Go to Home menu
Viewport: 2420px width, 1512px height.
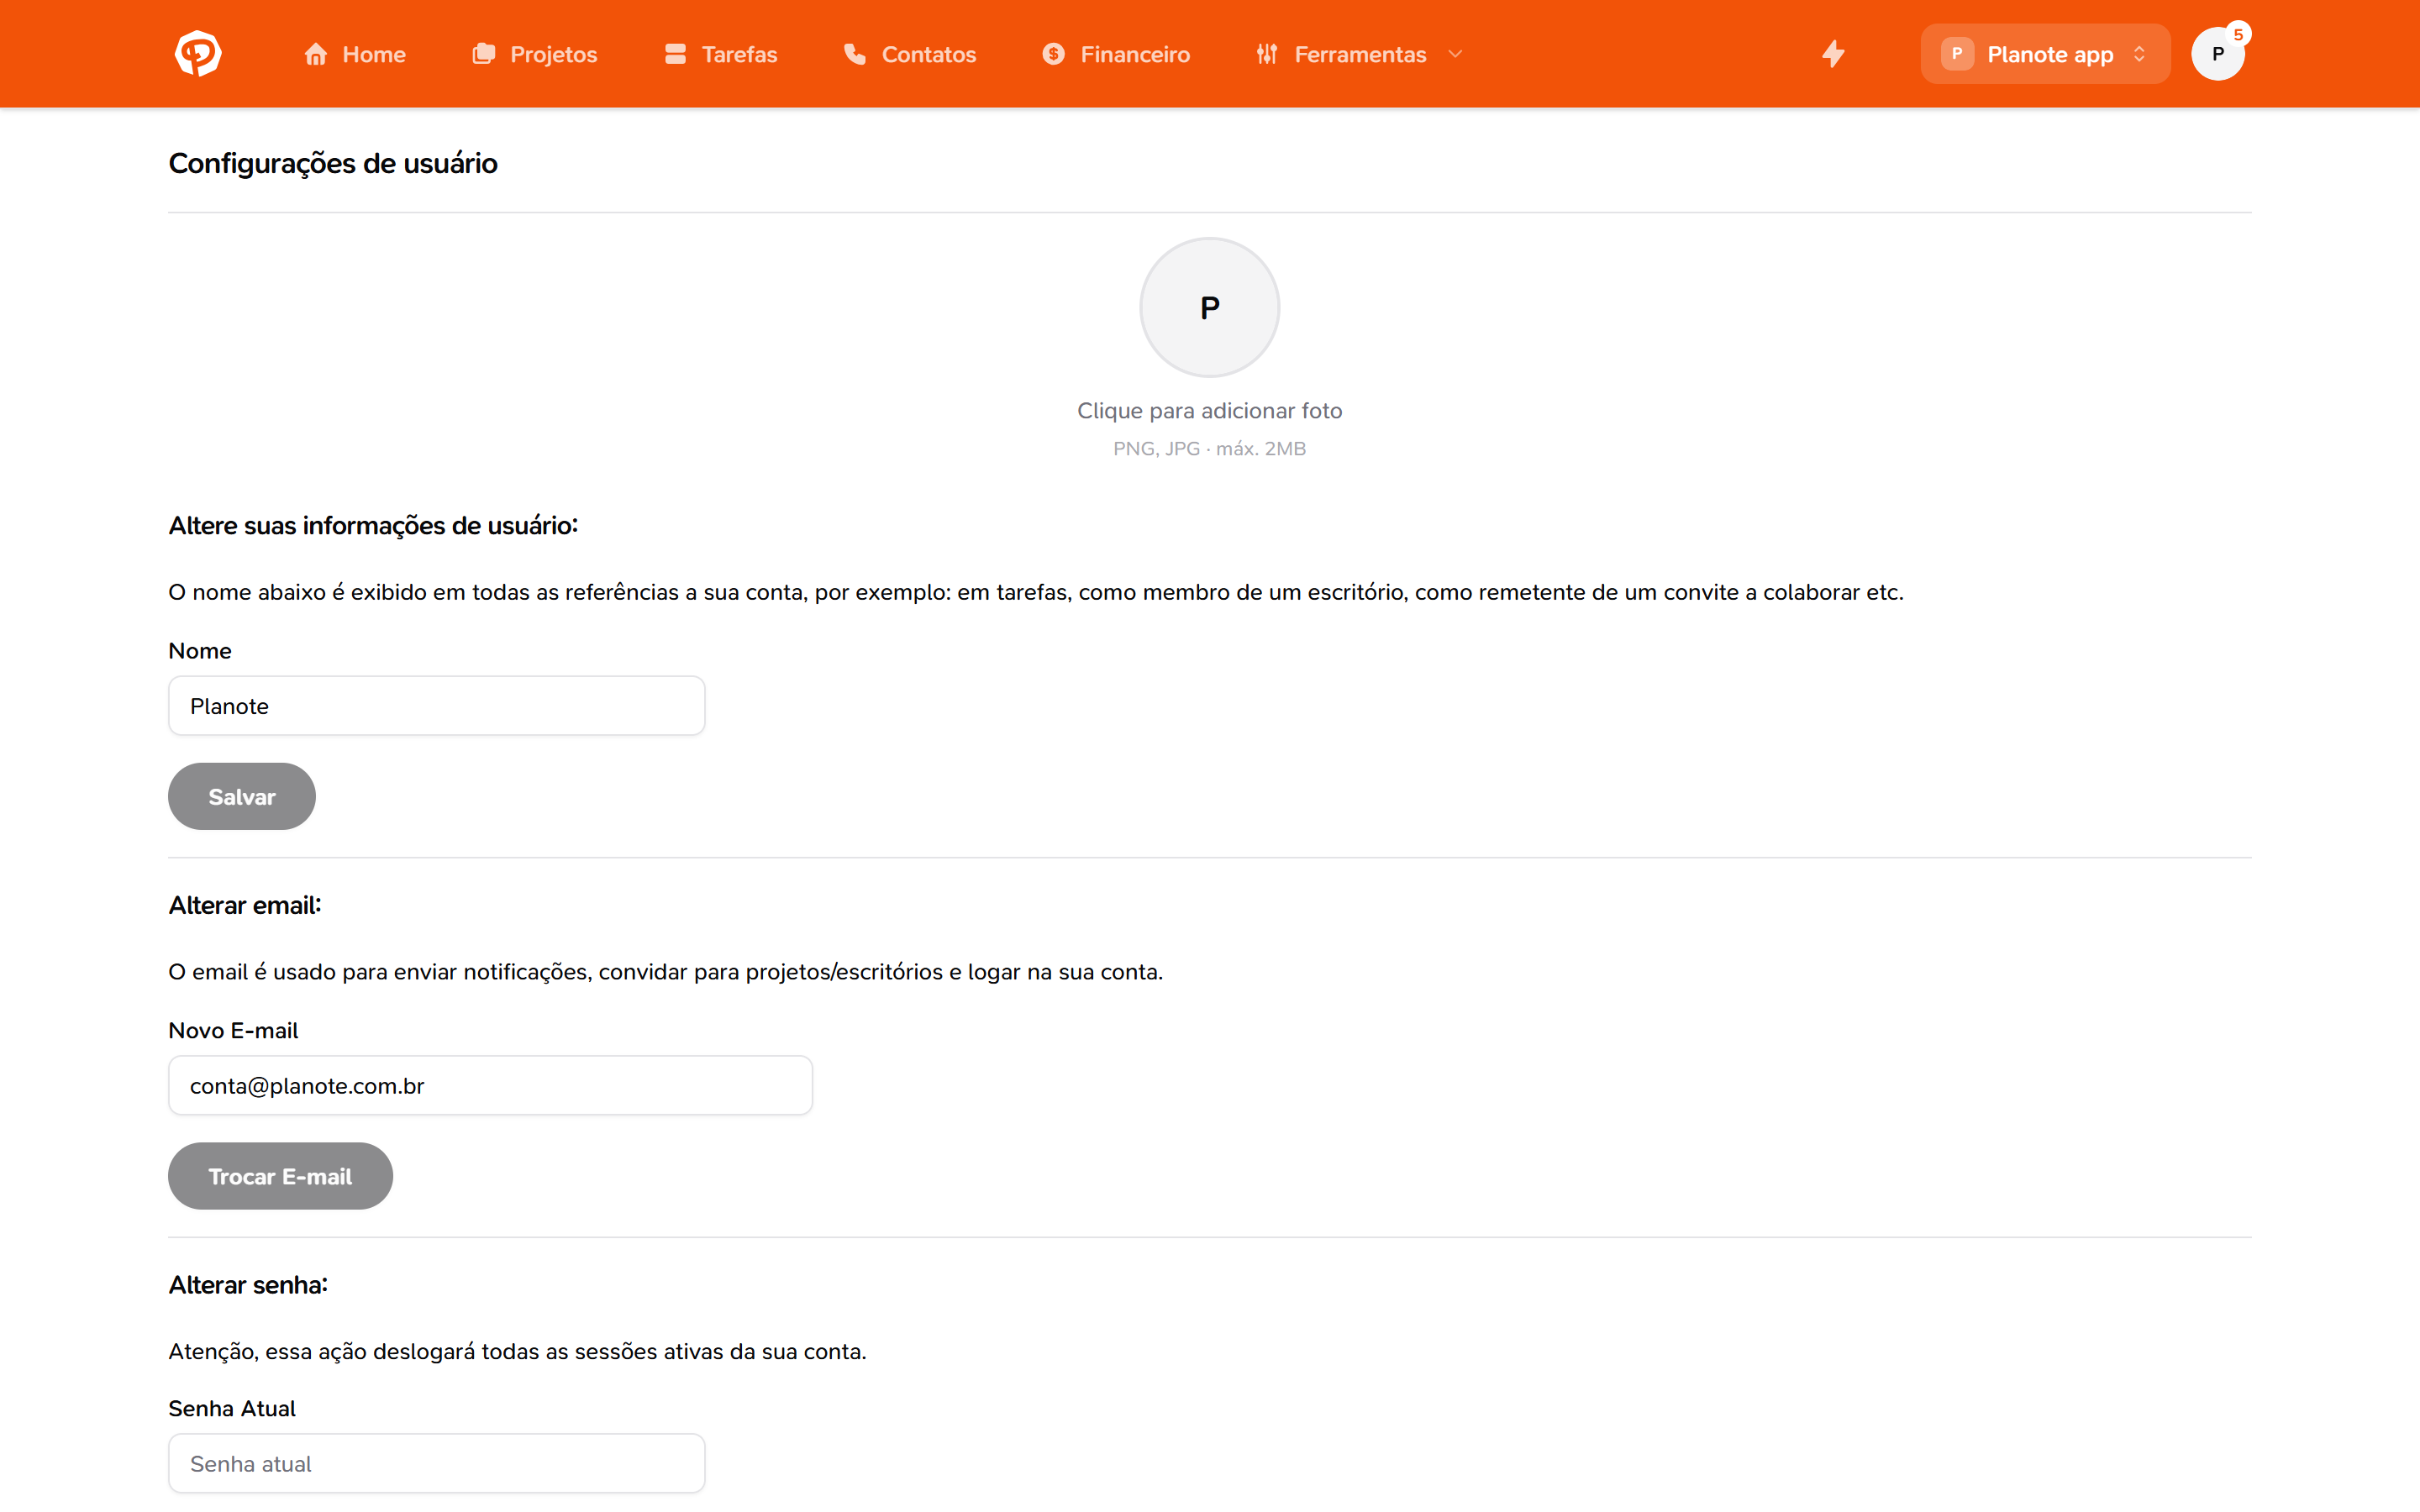tap(355, 54)
